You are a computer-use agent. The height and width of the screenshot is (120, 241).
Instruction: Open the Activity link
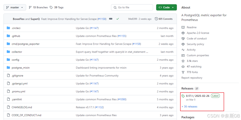click(x=191, y=50)
